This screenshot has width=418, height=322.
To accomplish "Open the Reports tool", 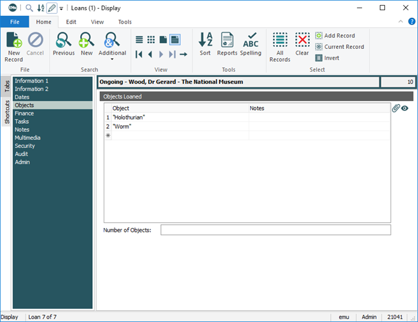I will tap(227, 45).
